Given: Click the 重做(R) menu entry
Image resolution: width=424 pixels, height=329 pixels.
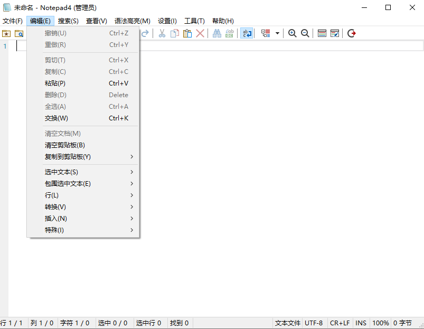Looking at the screenshot, I should click(x=83, y=44).
